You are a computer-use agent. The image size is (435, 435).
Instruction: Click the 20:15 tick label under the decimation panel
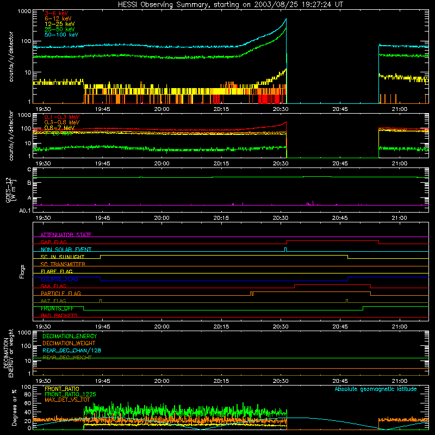[x=221, y=381]
